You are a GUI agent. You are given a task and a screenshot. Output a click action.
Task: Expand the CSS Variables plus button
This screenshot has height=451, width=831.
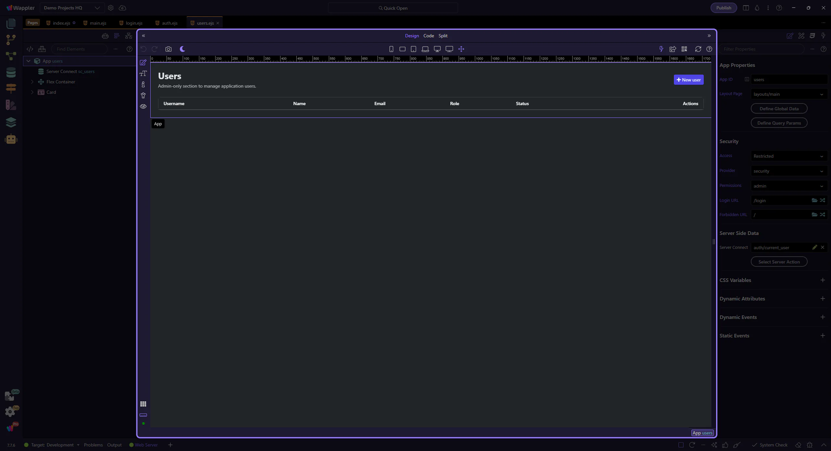coord(823,280)
